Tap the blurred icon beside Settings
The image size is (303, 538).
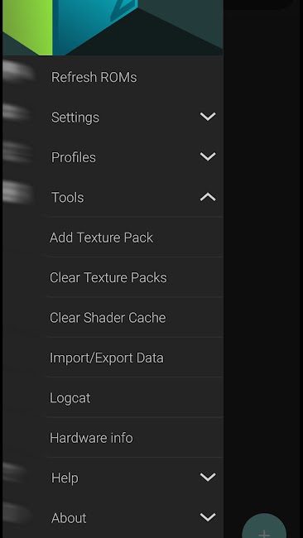click(x=17, y=113)
